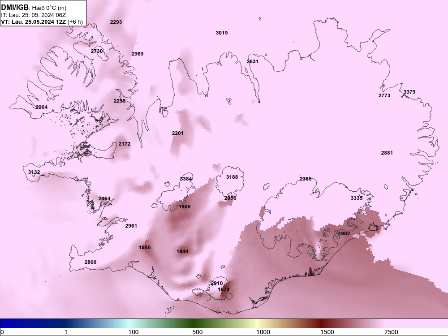Click the map value 1844
The height and width of the screenshot is (336, 448).
[x=182, y=251]
